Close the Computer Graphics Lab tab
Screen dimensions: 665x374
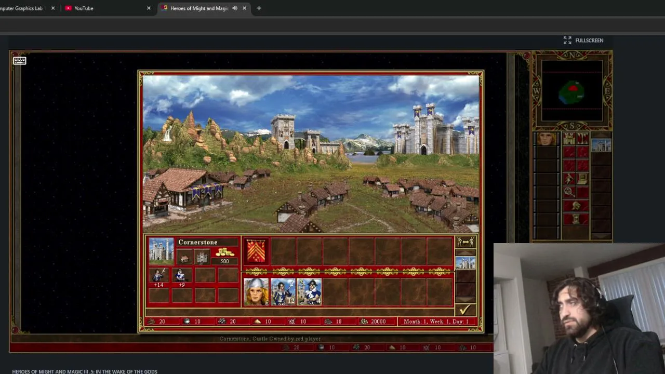pos(52,8)
